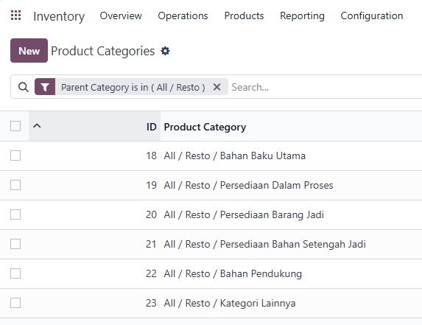The height and width of the screenshot is (325, 422).
Task: Expand the Products menu
Action: click(x=244, y=16)
